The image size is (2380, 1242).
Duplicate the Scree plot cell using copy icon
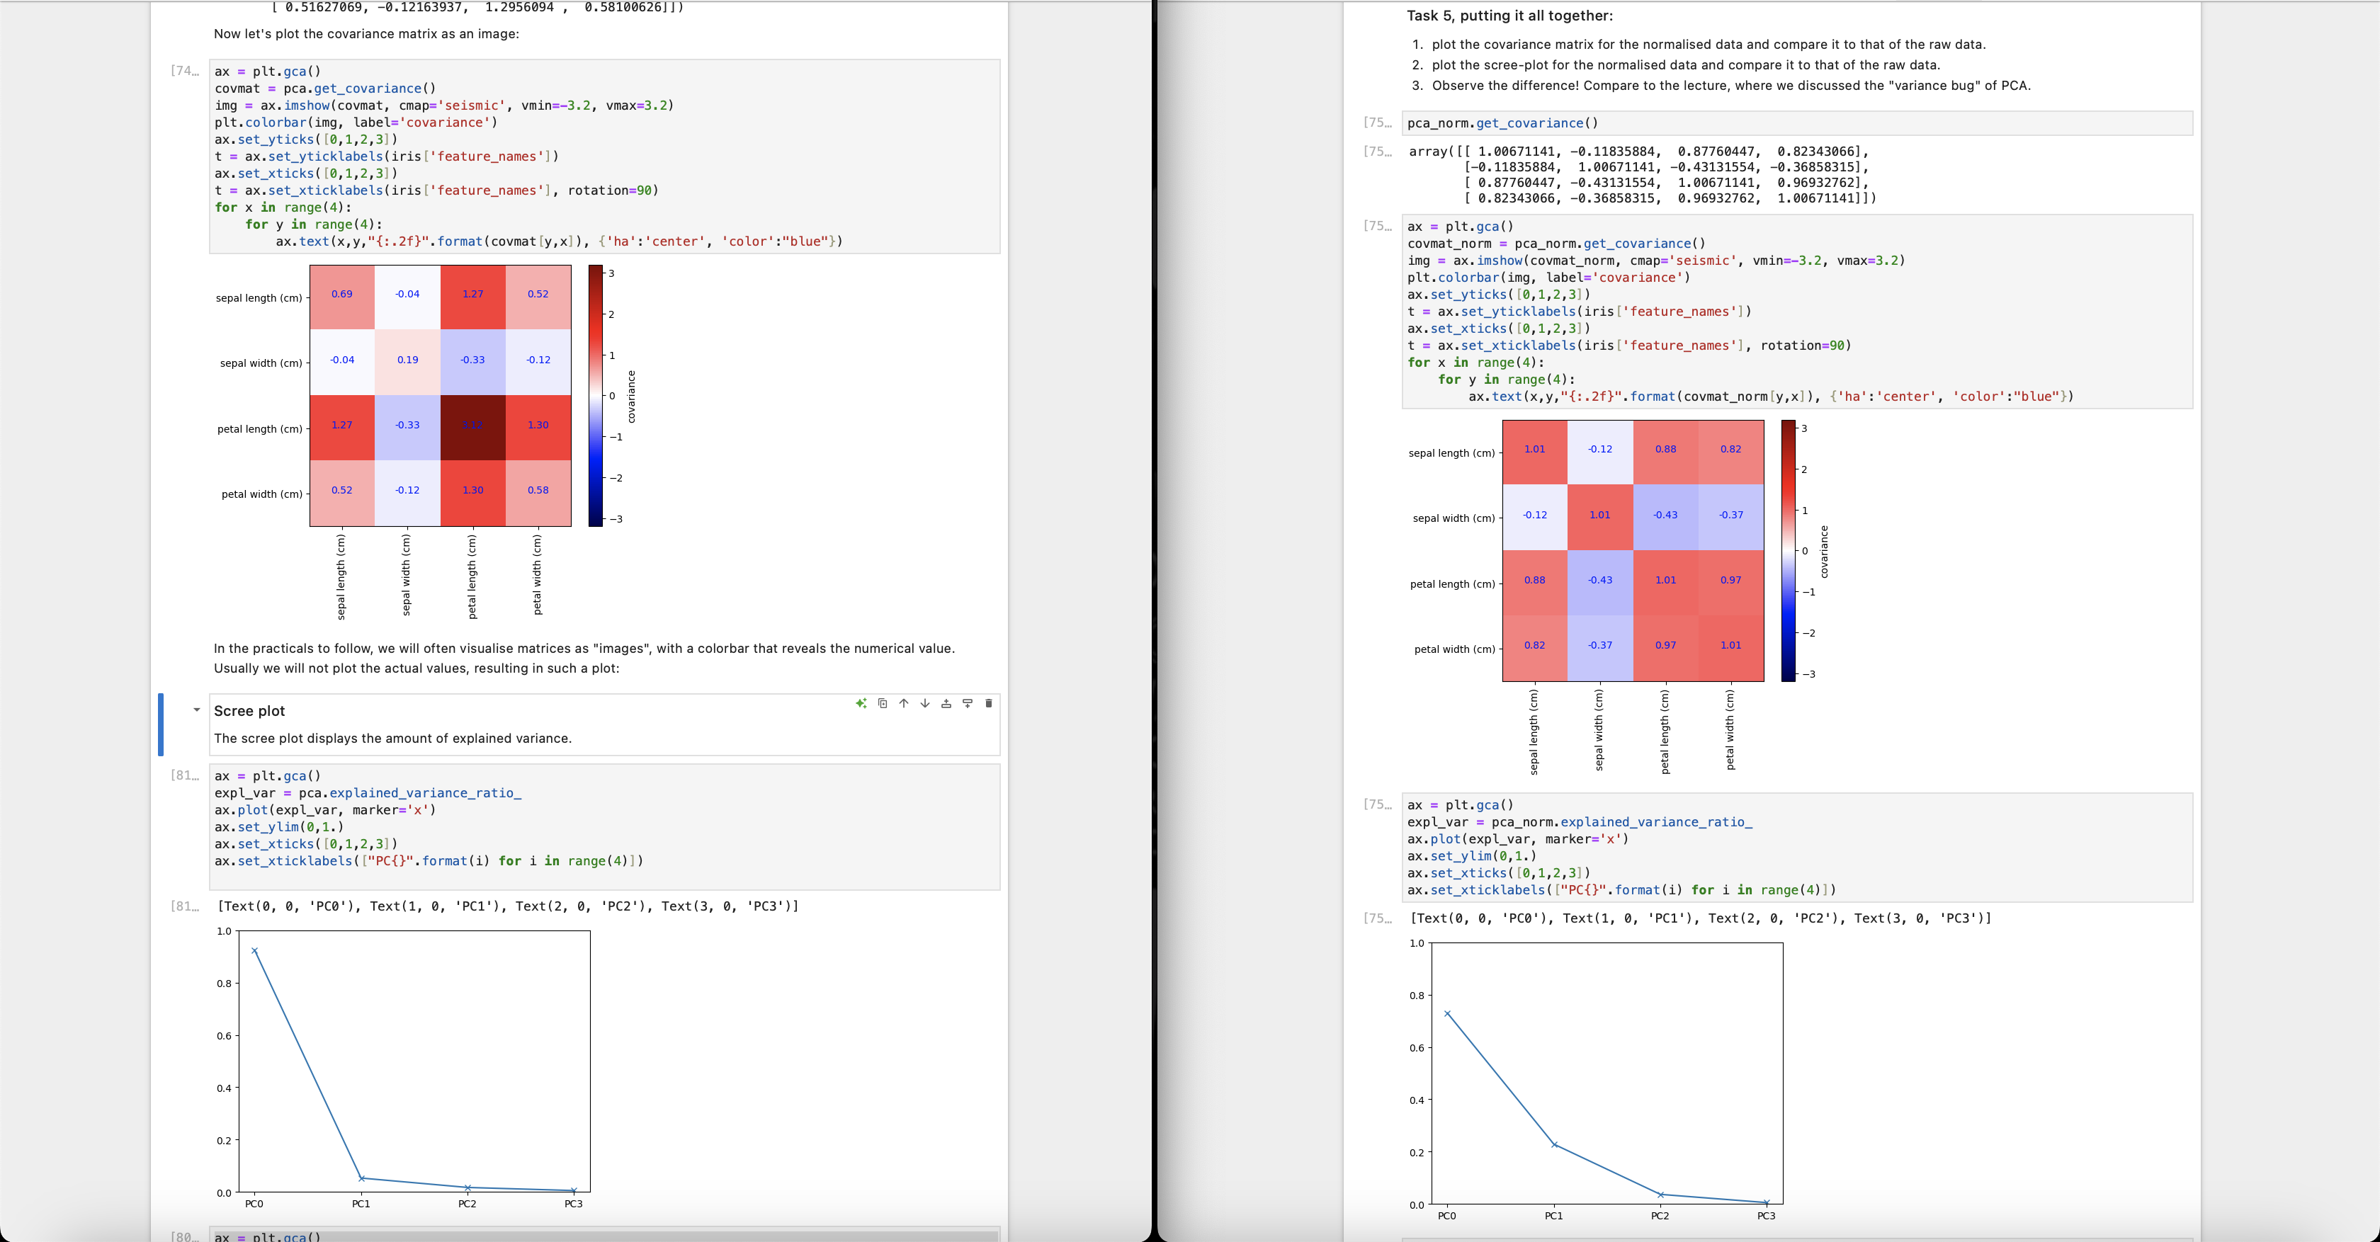tap(883, 702)
